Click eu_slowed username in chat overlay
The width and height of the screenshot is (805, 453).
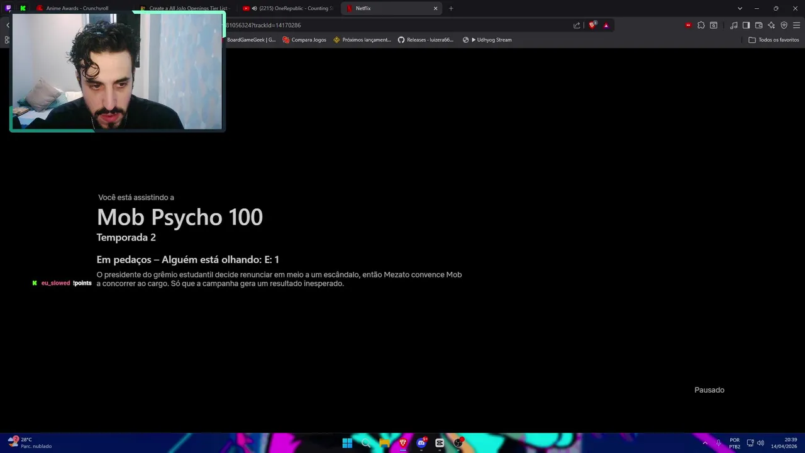click(55, 283)
